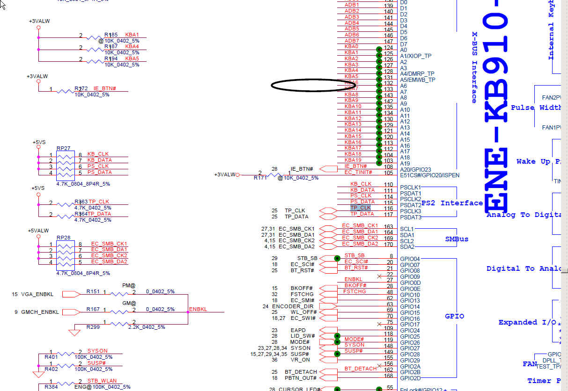Viewport: 568px width, 391px height.
Task: Click the R401 designator
Action: coord(51,357)
